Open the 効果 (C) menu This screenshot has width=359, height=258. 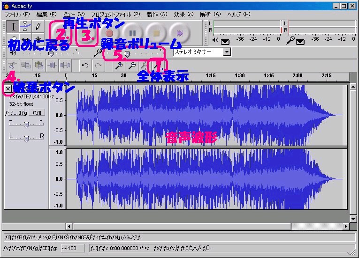[183, 15]
